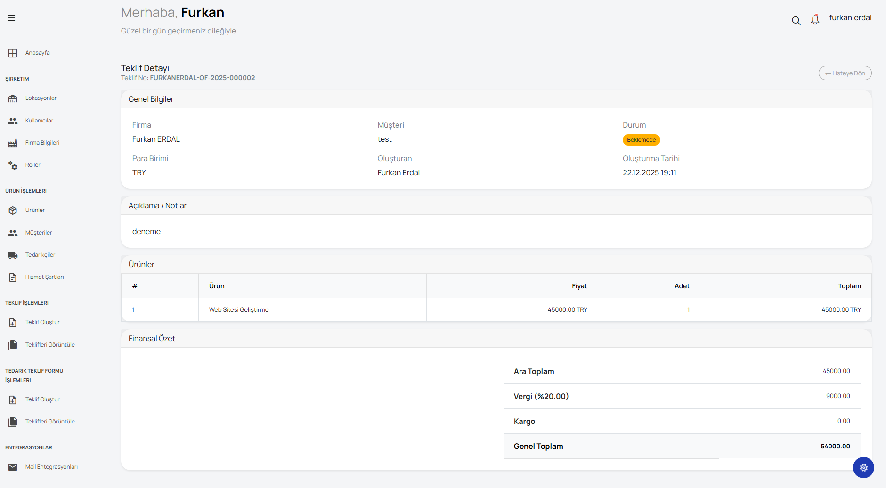Click the Listeye Dön button
Screen dimensions: 886x488
click(x=845, y=73)
